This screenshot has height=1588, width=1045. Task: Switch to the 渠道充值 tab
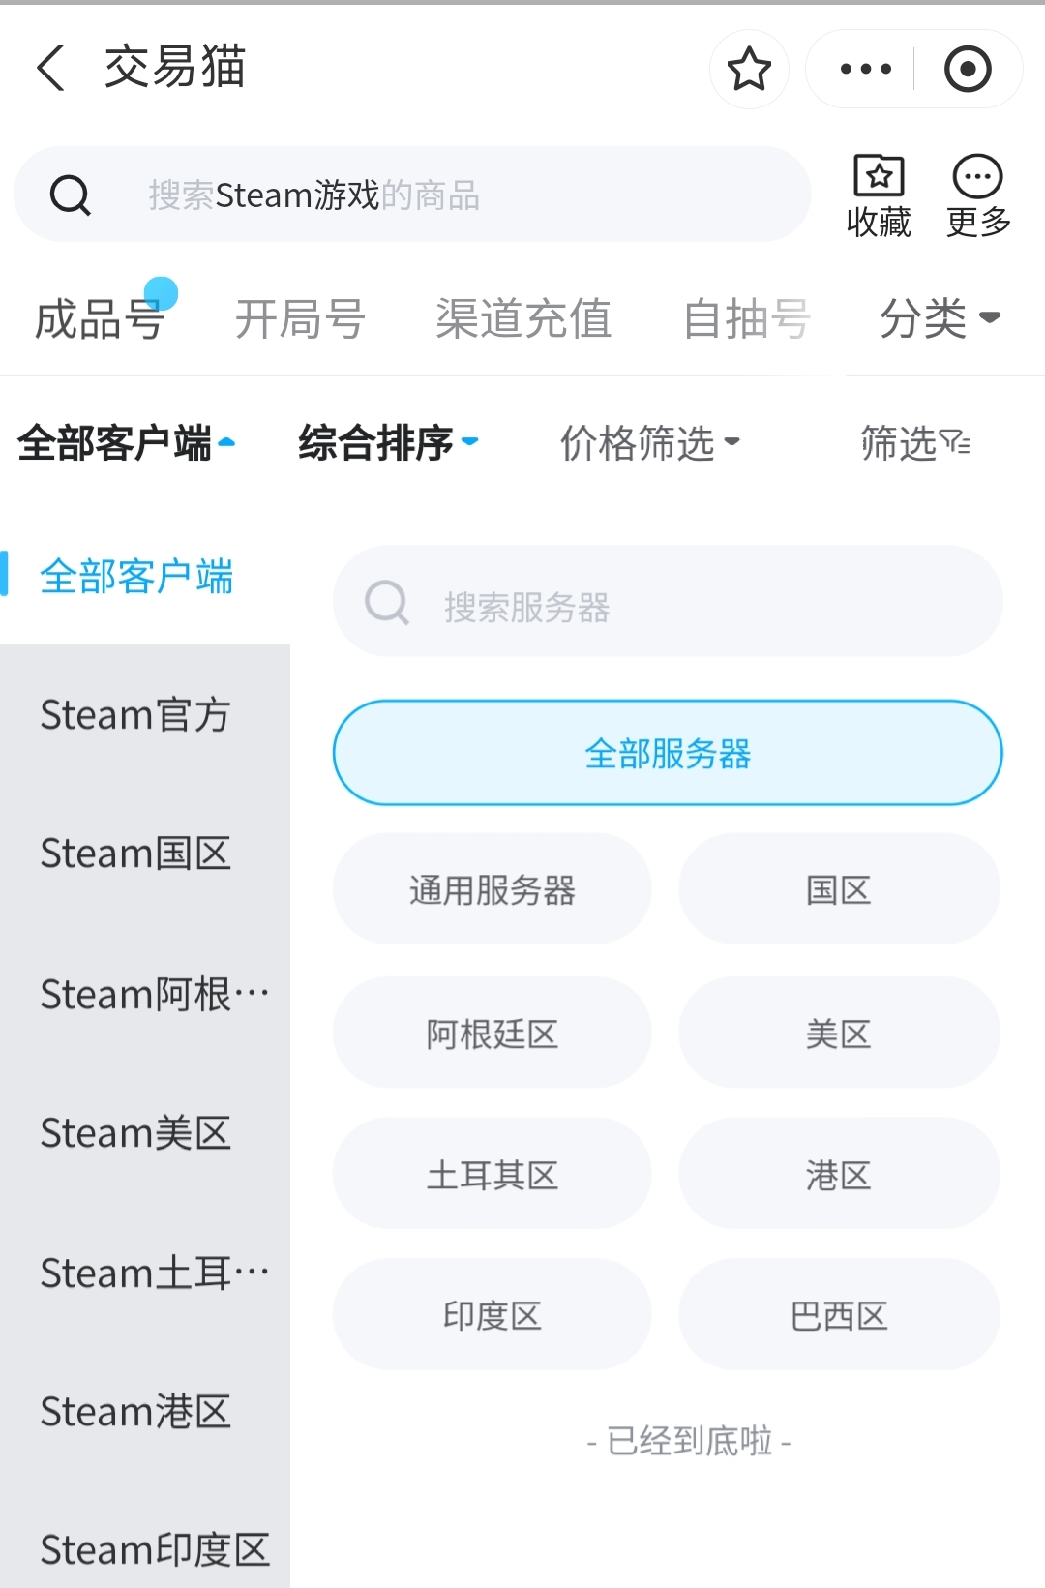[x=523, y=318]
